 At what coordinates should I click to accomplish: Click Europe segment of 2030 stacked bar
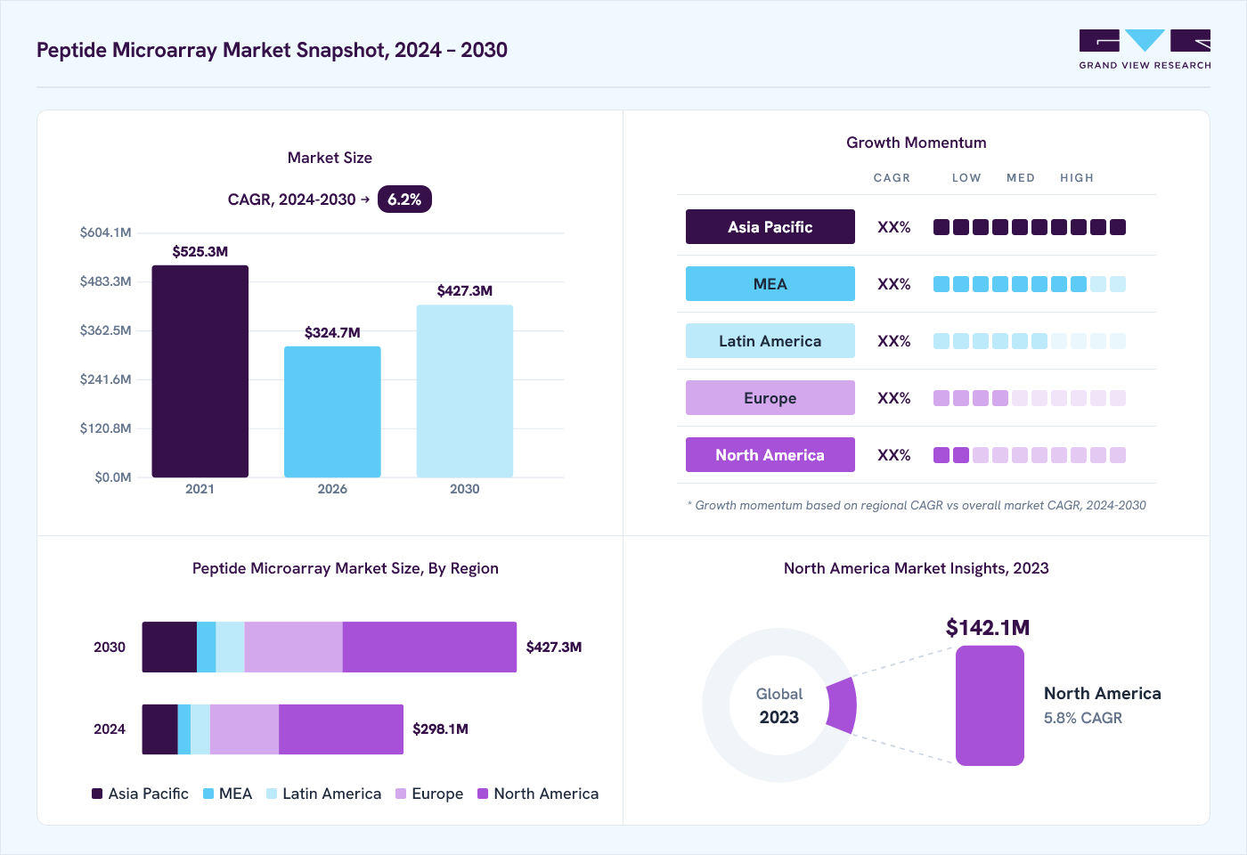[x=294, y=647]
